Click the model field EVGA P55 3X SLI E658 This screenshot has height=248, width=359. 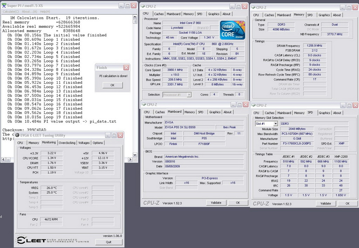click(x=190, y=127)
